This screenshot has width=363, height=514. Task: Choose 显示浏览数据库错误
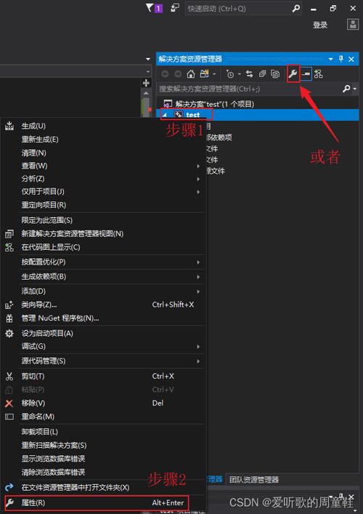tap(103, 459)
